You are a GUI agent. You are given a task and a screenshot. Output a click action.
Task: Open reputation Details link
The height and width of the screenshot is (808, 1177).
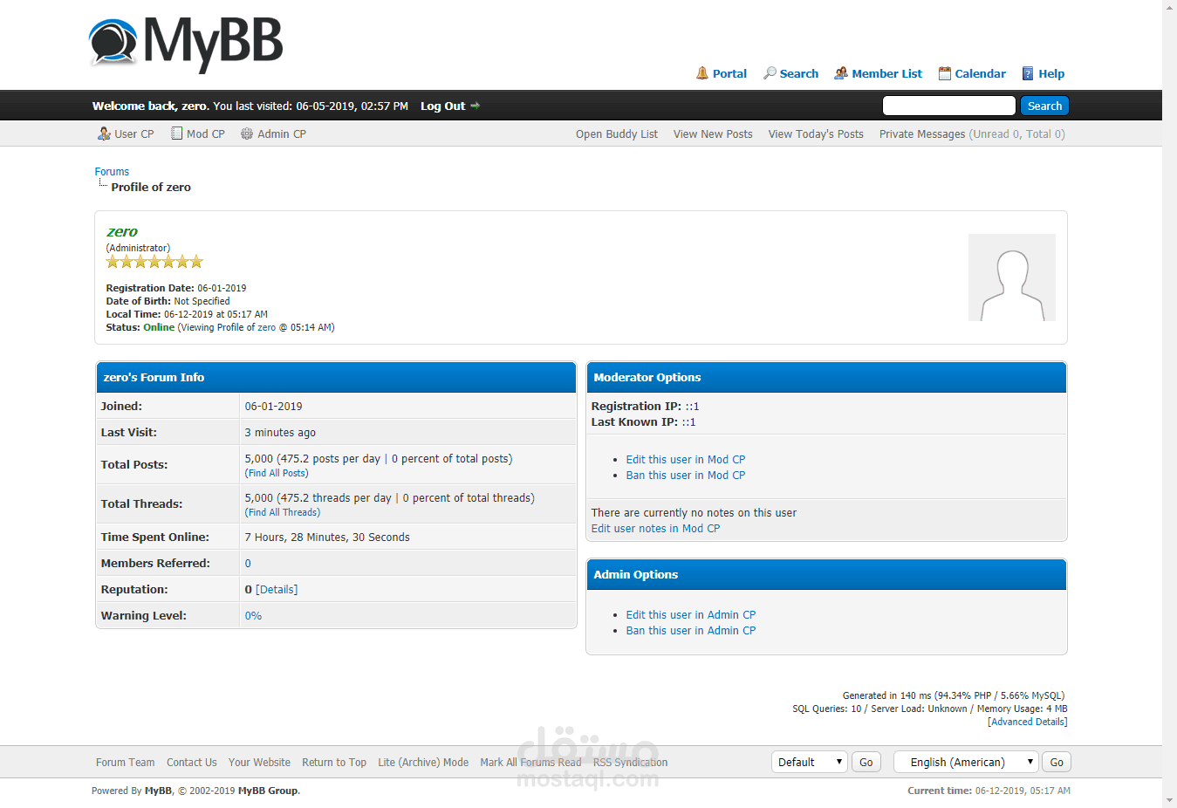[277, 589]
